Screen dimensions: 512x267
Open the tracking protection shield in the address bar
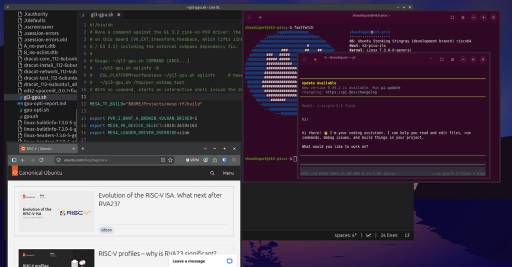point(59,160)
